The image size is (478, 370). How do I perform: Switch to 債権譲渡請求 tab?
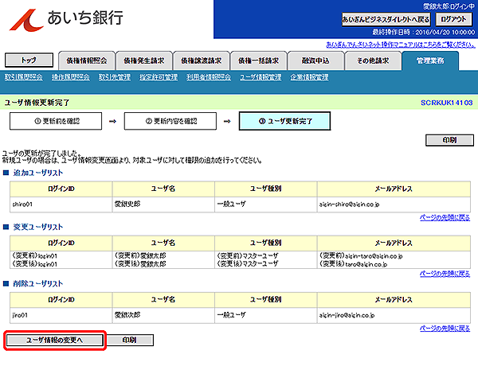202,61
